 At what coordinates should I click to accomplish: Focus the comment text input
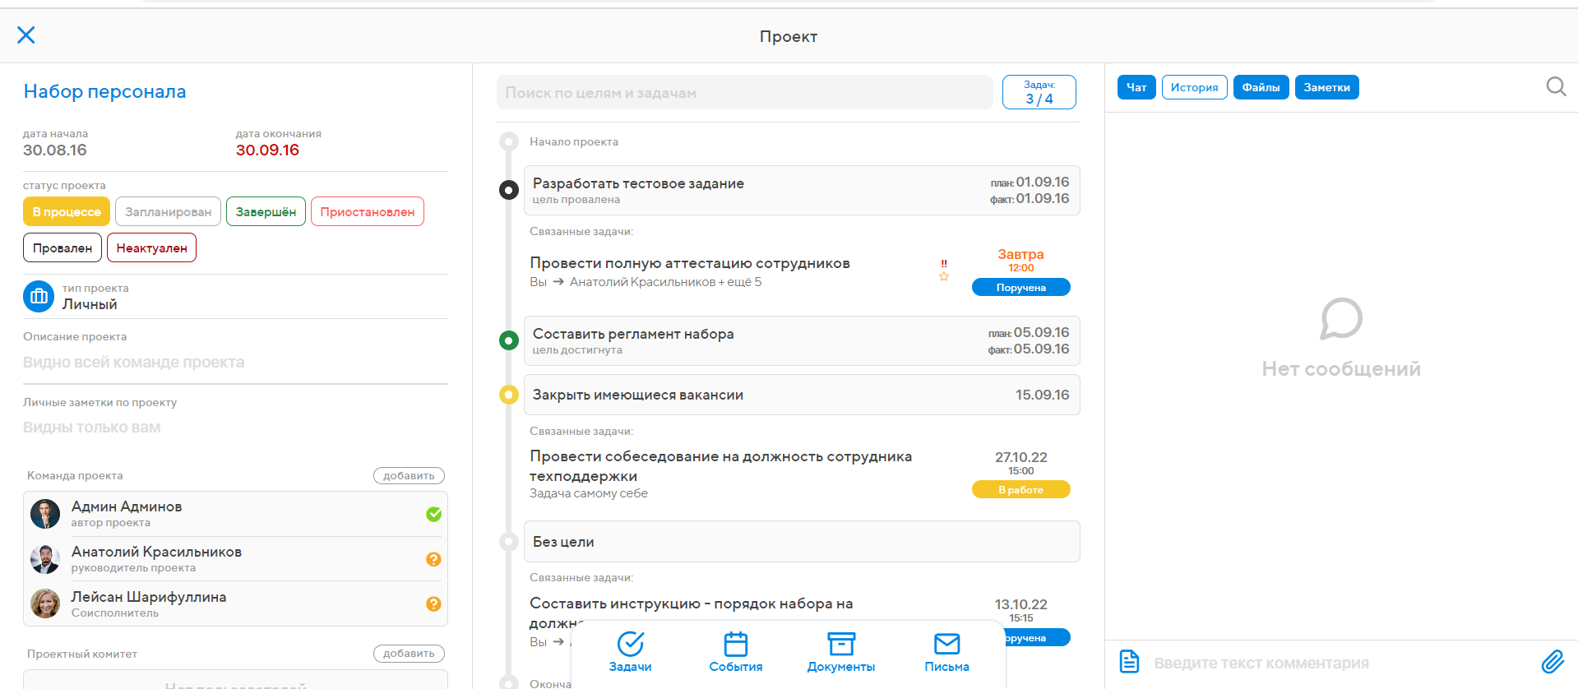point(1340,663)
